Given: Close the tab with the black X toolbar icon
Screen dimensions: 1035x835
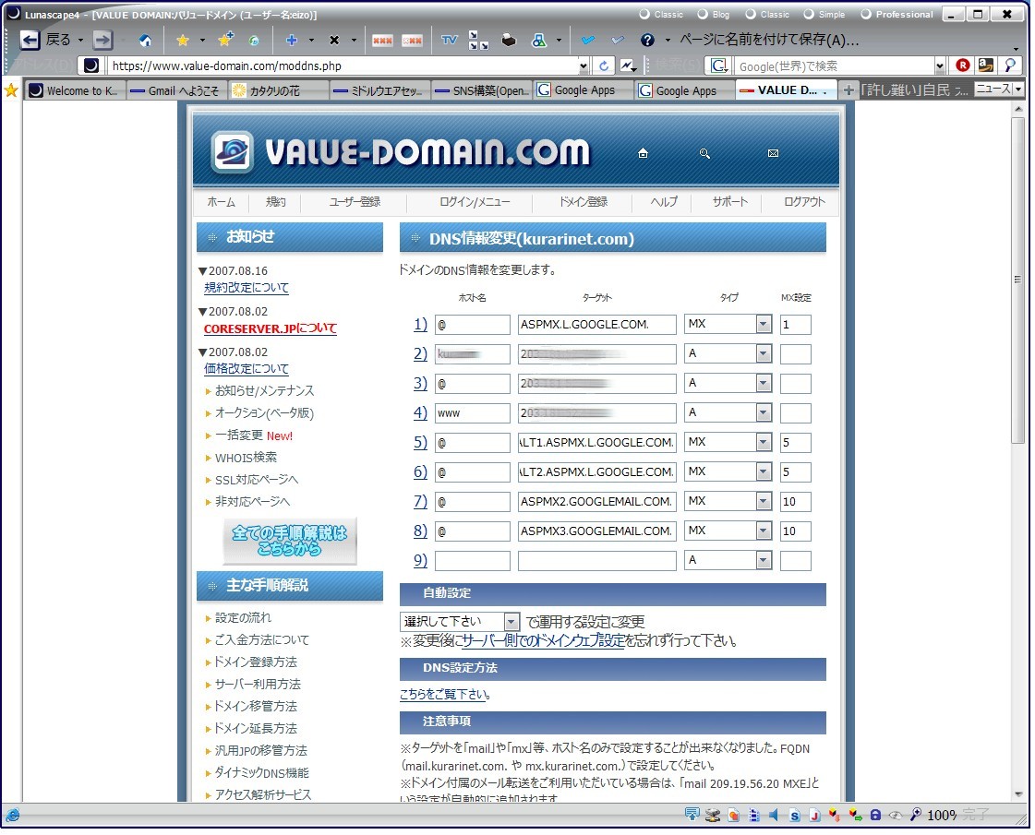Looking at the screenshot, I should [334, 41].
